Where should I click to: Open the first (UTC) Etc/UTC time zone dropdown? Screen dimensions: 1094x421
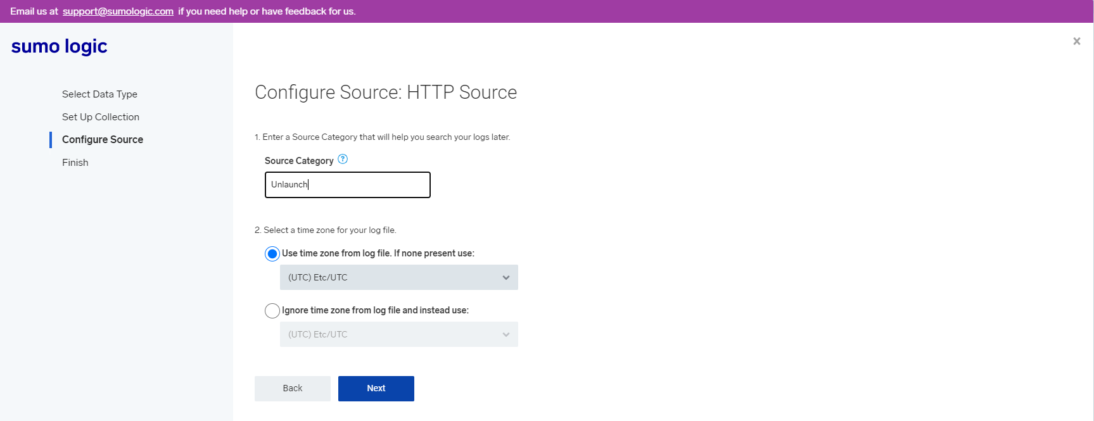click(x=399, y=277)
